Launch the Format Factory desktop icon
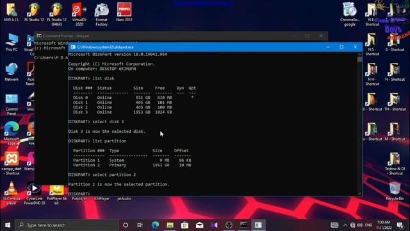This screenshot has height=231, width=410. point(101,15)
